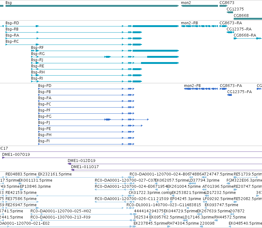Select EST LD37794.3prime label

click(x=204, y=180)
